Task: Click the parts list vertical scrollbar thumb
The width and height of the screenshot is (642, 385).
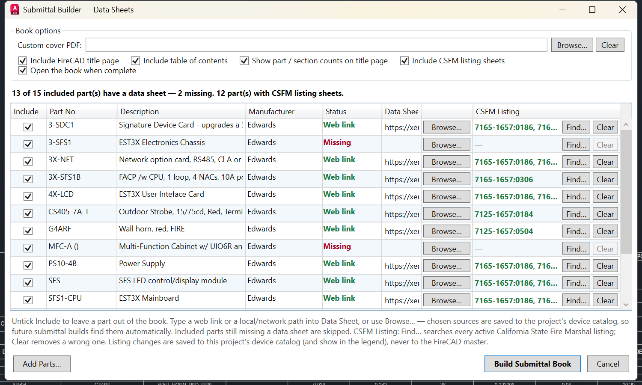Action: tap(626, 192)
